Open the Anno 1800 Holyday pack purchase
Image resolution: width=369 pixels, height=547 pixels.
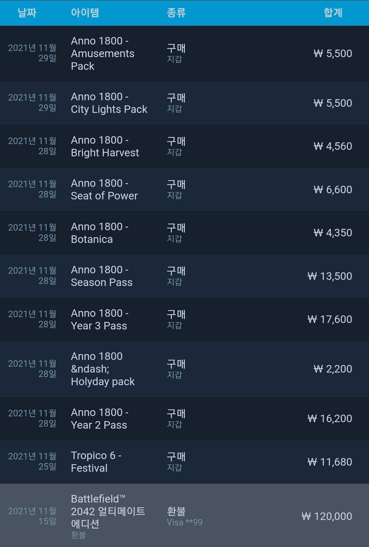pos(102,369)
